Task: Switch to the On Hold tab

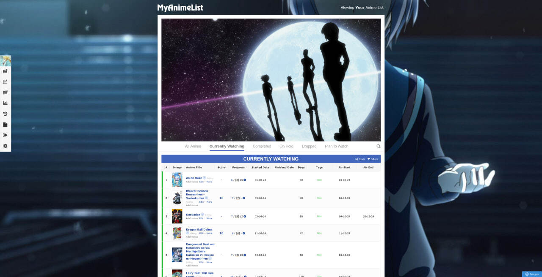Action: click(x=286, y=147)
